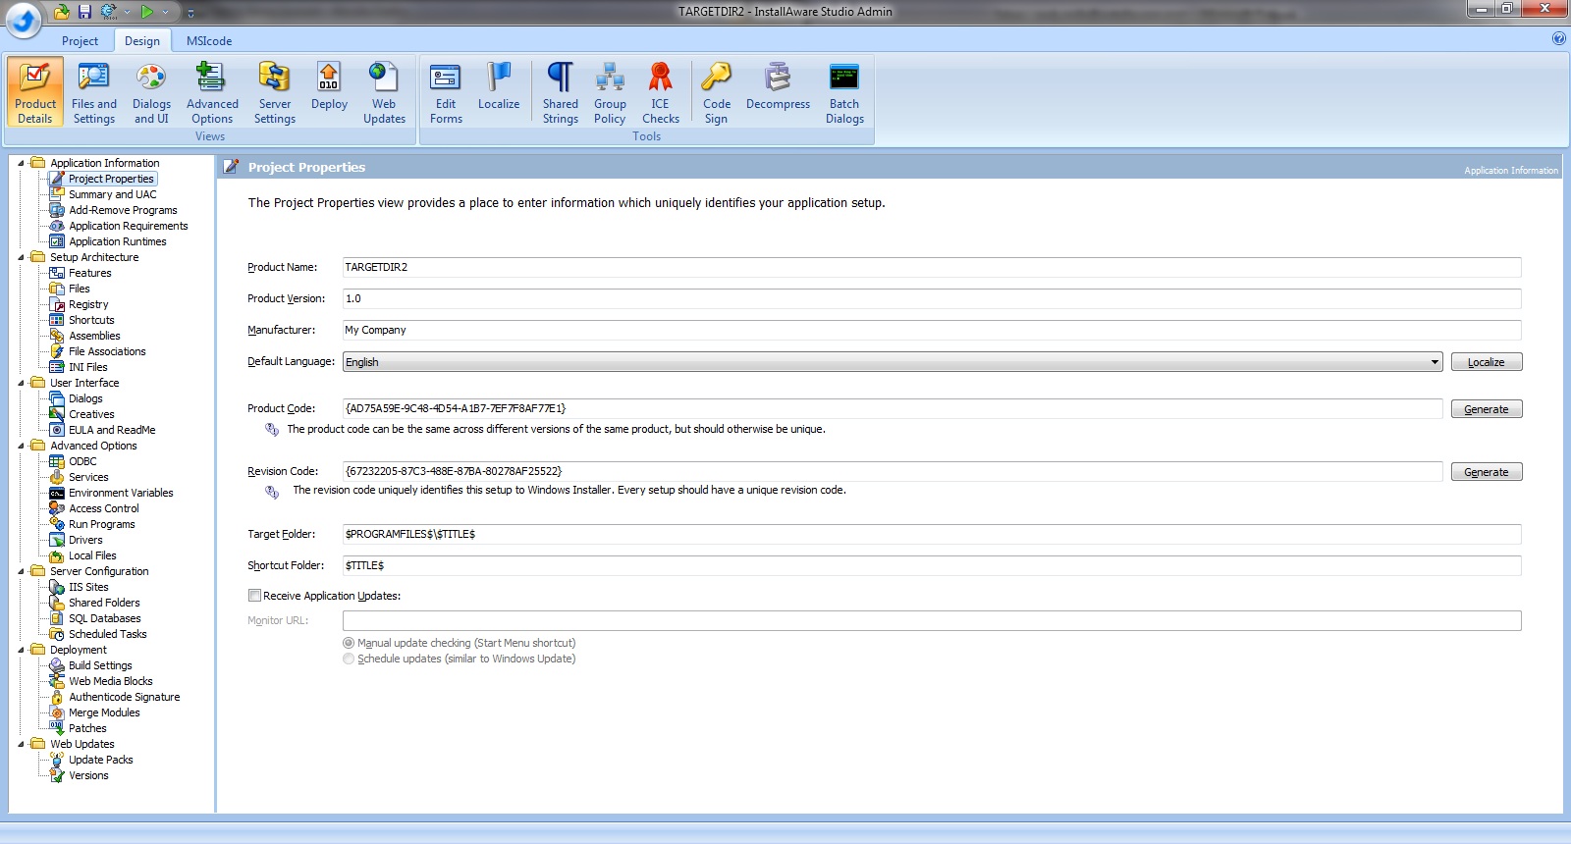Click the save icon in quick access toolbar
Viewport: 1571px width, 844px height.
[84, 12]
